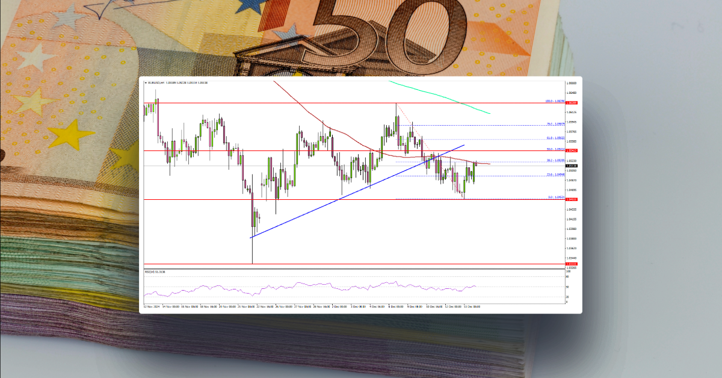722x378 pixels.
Task: Click the 61.0 - 1.05822 Fibonacci label
Action: tap(555, 136)
